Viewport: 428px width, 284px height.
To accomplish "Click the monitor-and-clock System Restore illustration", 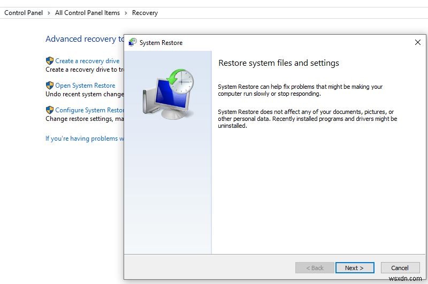I will tap(168, 94).
